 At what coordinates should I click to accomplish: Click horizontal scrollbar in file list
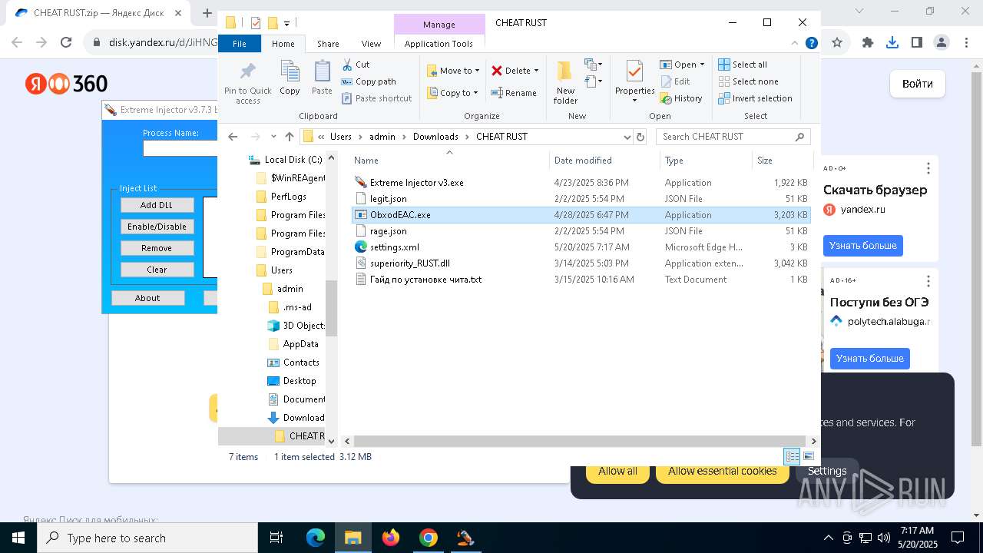click(x=579, y=441)
